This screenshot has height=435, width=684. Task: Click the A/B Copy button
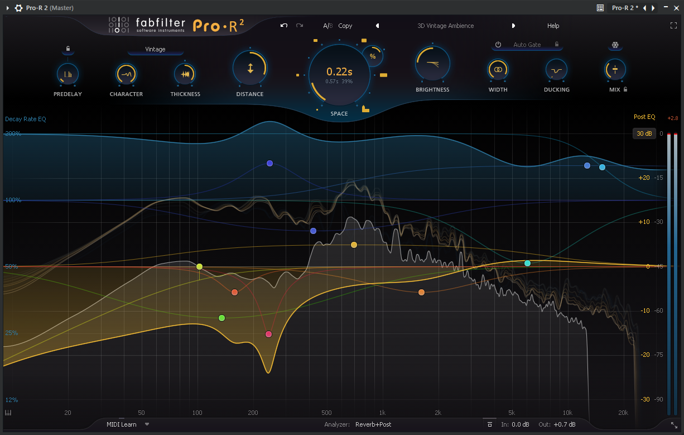345,26
